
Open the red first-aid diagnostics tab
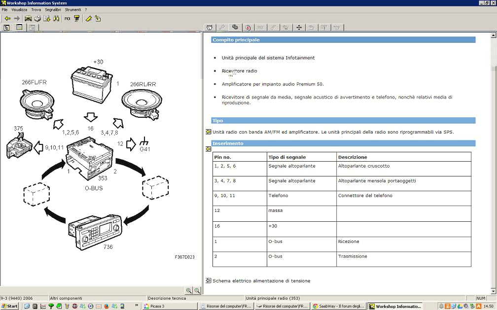pyautogui.click(x=248, y=28)
